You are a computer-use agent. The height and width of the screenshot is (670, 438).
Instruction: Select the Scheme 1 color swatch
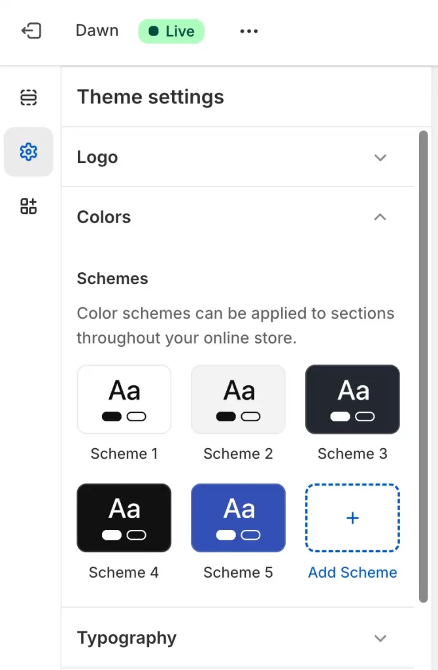[x=124, y=400]
